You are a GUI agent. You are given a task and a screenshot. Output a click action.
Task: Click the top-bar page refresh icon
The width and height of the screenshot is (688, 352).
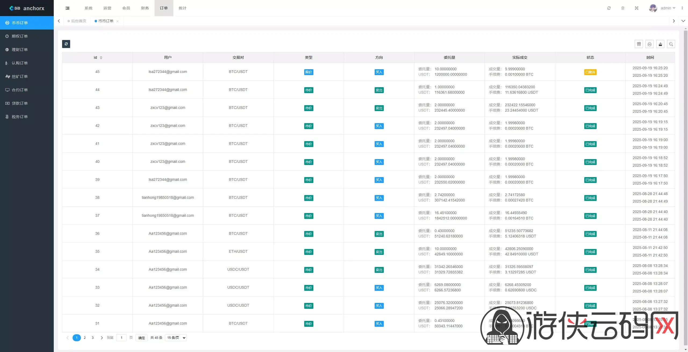click(609, 8)
